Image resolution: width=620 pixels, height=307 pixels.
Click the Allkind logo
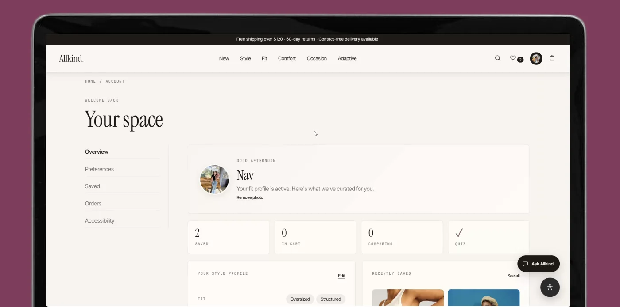coord(71,58)
